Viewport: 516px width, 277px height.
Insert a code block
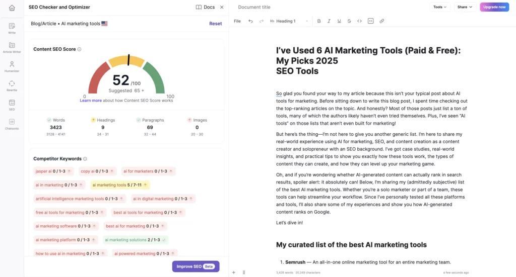tap(370, 21)
